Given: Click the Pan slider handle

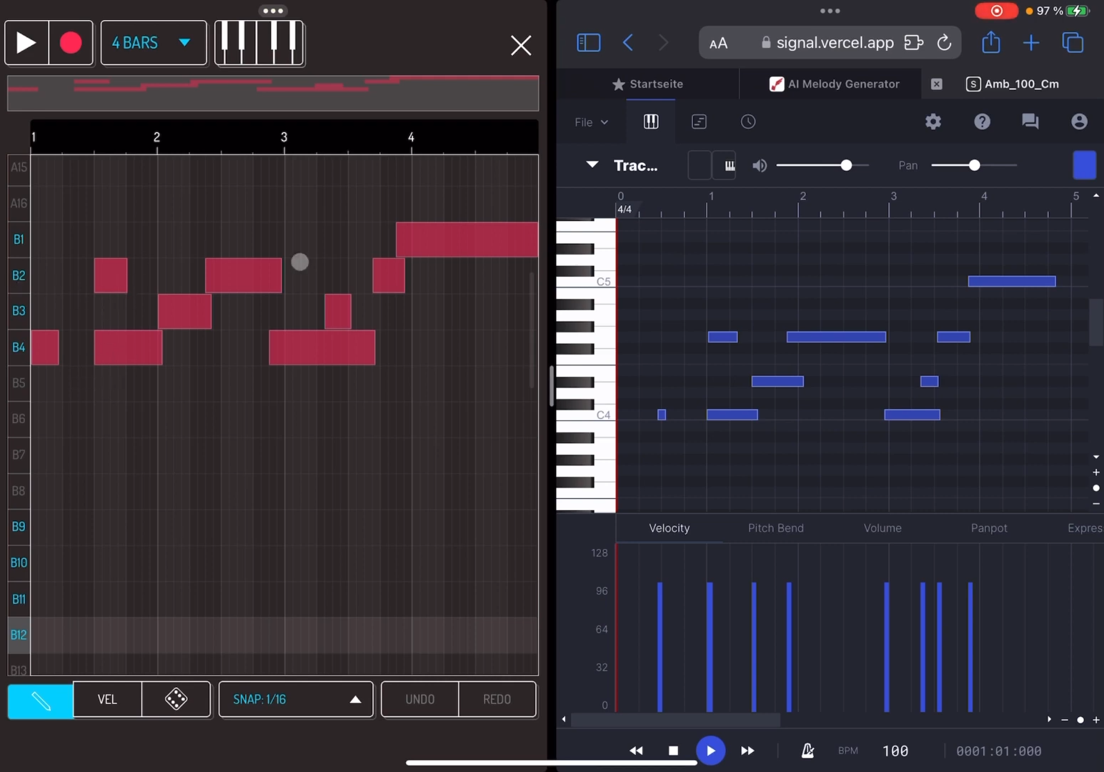Looking at the screenshot, I should (974, 166).
